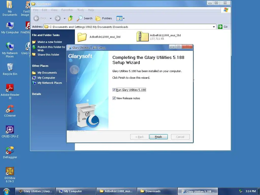Expand the address bar dropdown arrow

[x=214, y=27]
